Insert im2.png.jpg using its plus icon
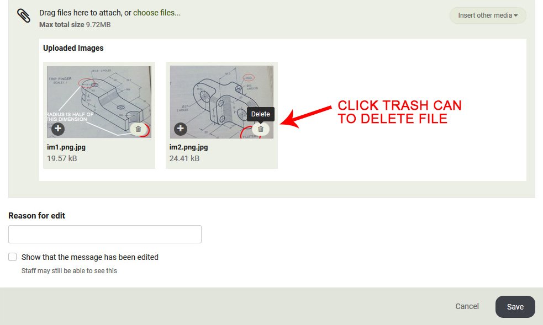This screenshot has height=325, width=543. click(181, 129)
